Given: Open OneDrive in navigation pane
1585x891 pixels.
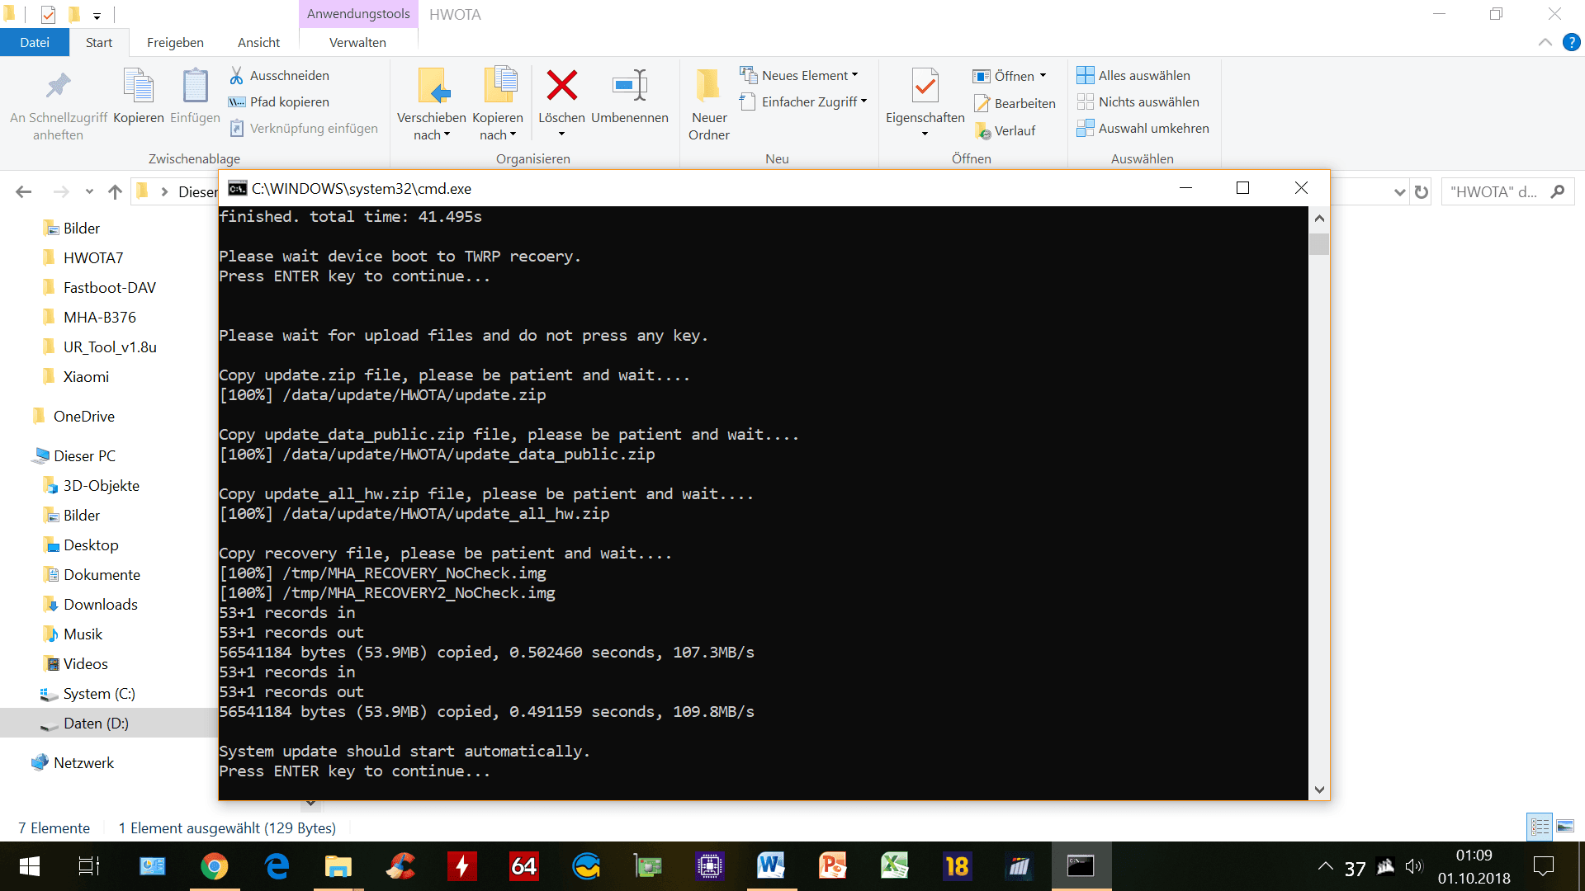Looking at the screenshot, I should 83,416.
